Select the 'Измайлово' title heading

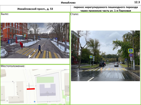click(68, 3)
